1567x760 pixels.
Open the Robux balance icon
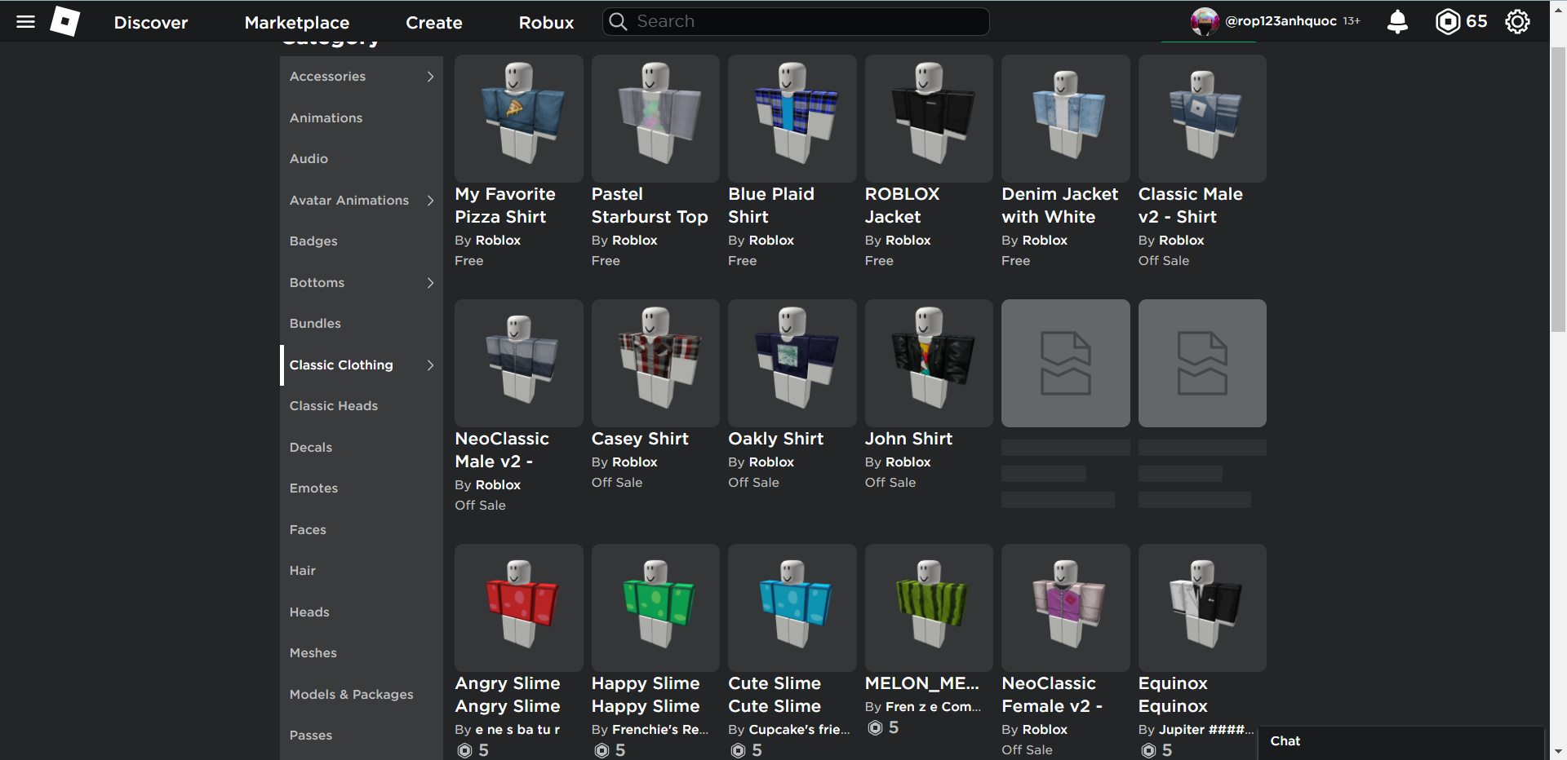[1447, 22]
